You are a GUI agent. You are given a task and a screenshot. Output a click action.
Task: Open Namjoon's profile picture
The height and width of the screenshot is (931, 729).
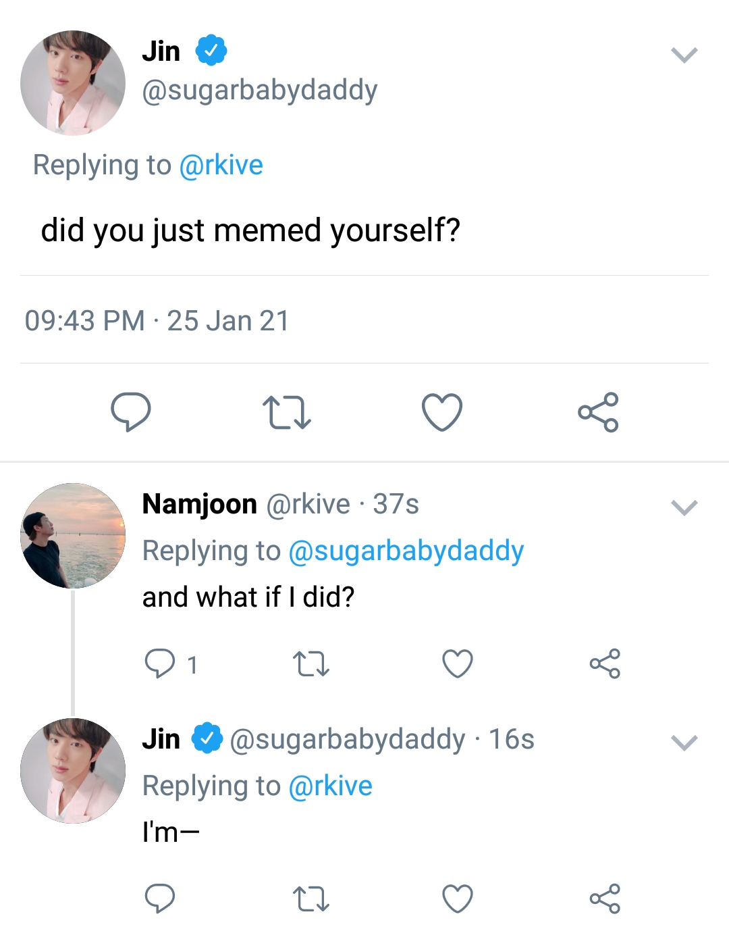click(x=73, y=535)
